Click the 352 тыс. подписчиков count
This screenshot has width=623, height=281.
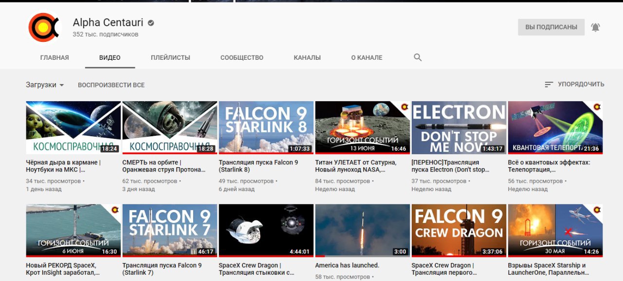click(x=106, y=35)
